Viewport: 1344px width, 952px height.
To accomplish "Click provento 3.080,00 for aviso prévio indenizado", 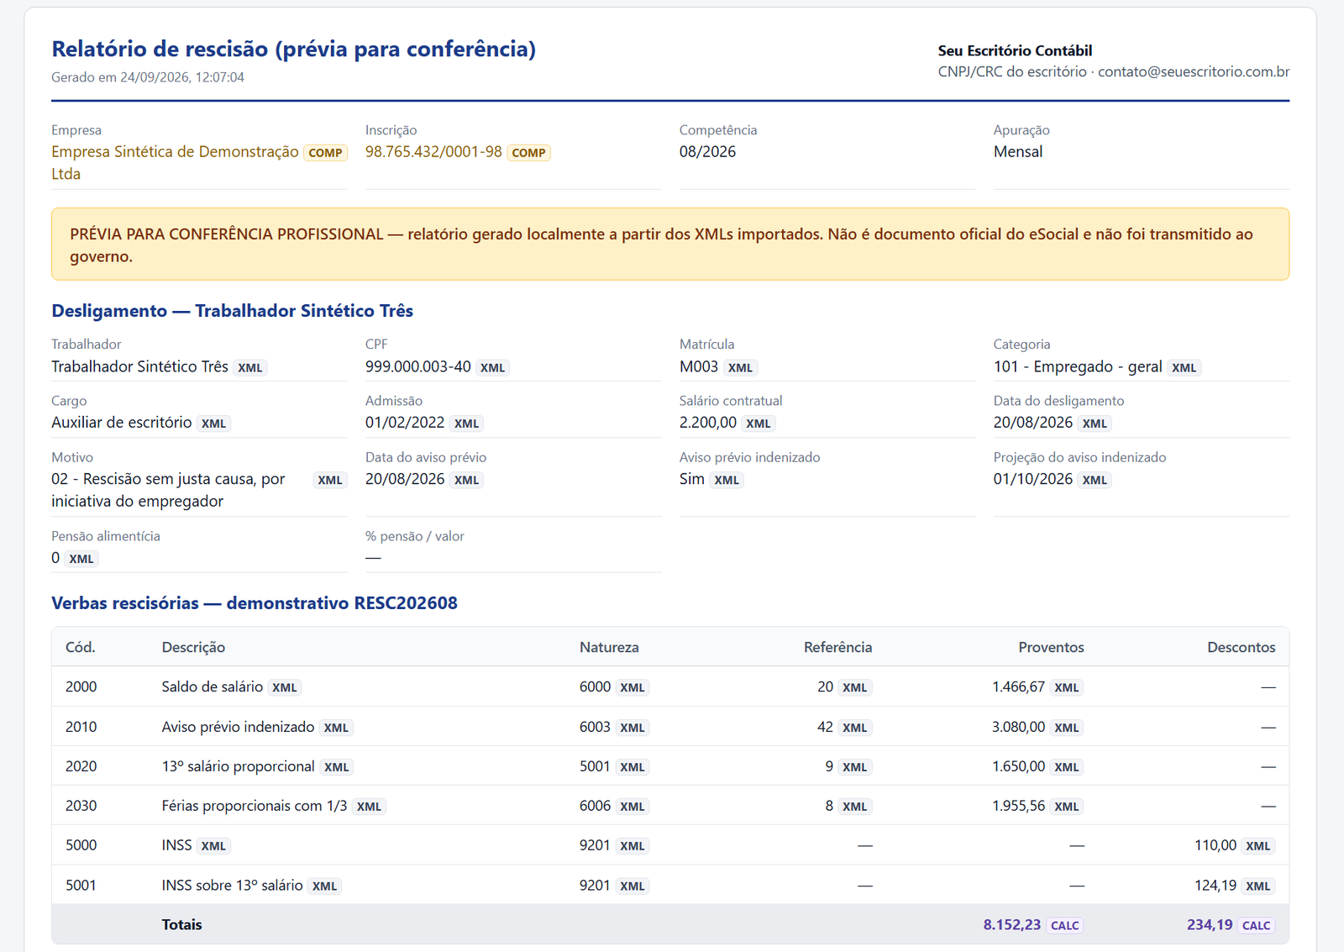I will (1018, 727).
